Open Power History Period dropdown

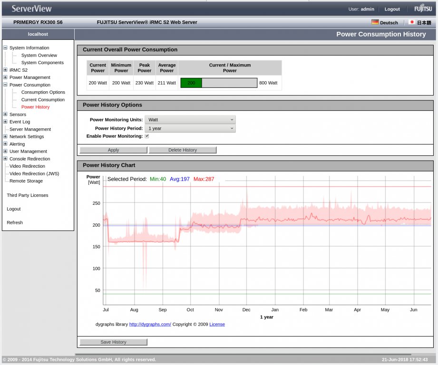(x=190, y=128)
